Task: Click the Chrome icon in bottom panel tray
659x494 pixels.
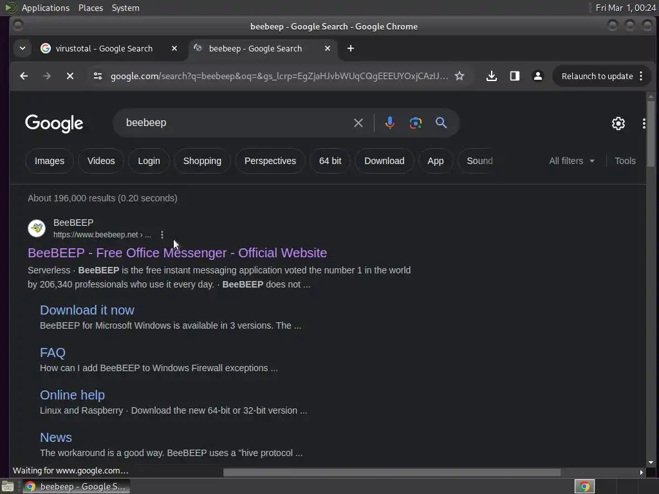Action: pos(584,486)
